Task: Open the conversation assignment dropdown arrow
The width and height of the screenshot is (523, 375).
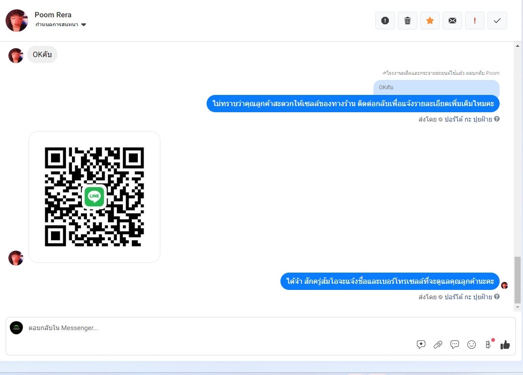Action: click(84, 25)
